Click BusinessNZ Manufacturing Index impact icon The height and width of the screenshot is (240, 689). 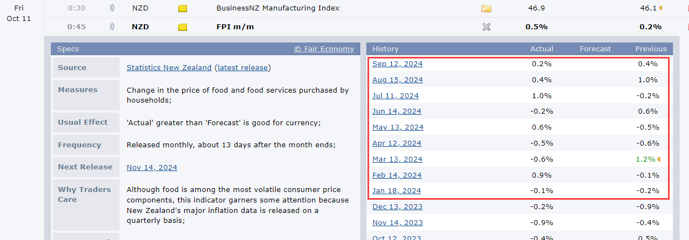183,8
